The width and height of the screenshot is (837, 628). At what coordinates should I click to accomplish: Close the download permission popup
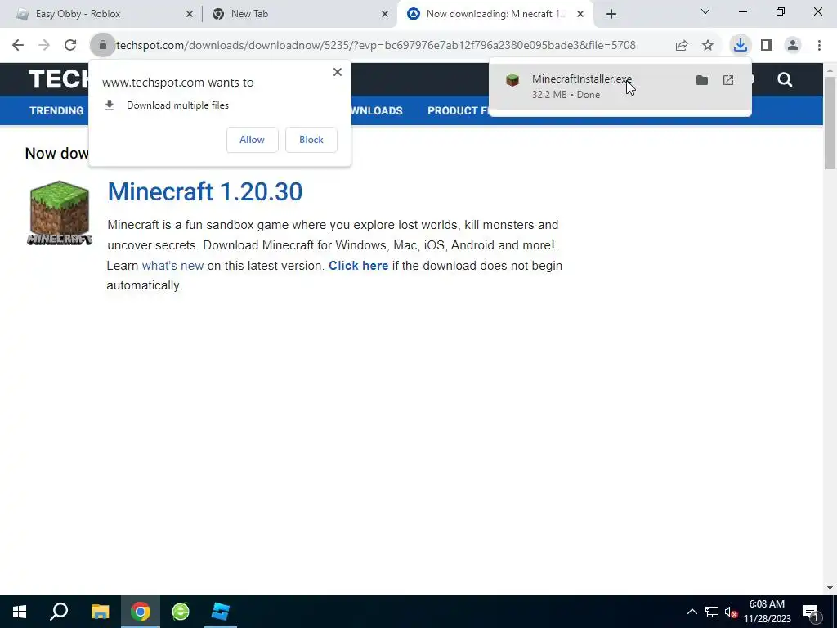click(x=338, y=72)
